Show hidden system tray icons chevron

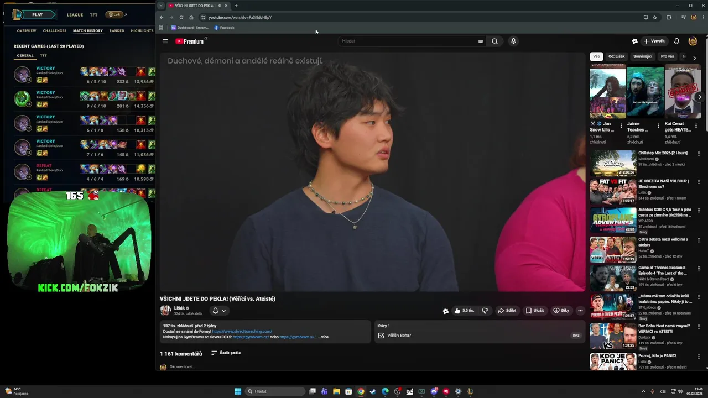pos(643,391)
